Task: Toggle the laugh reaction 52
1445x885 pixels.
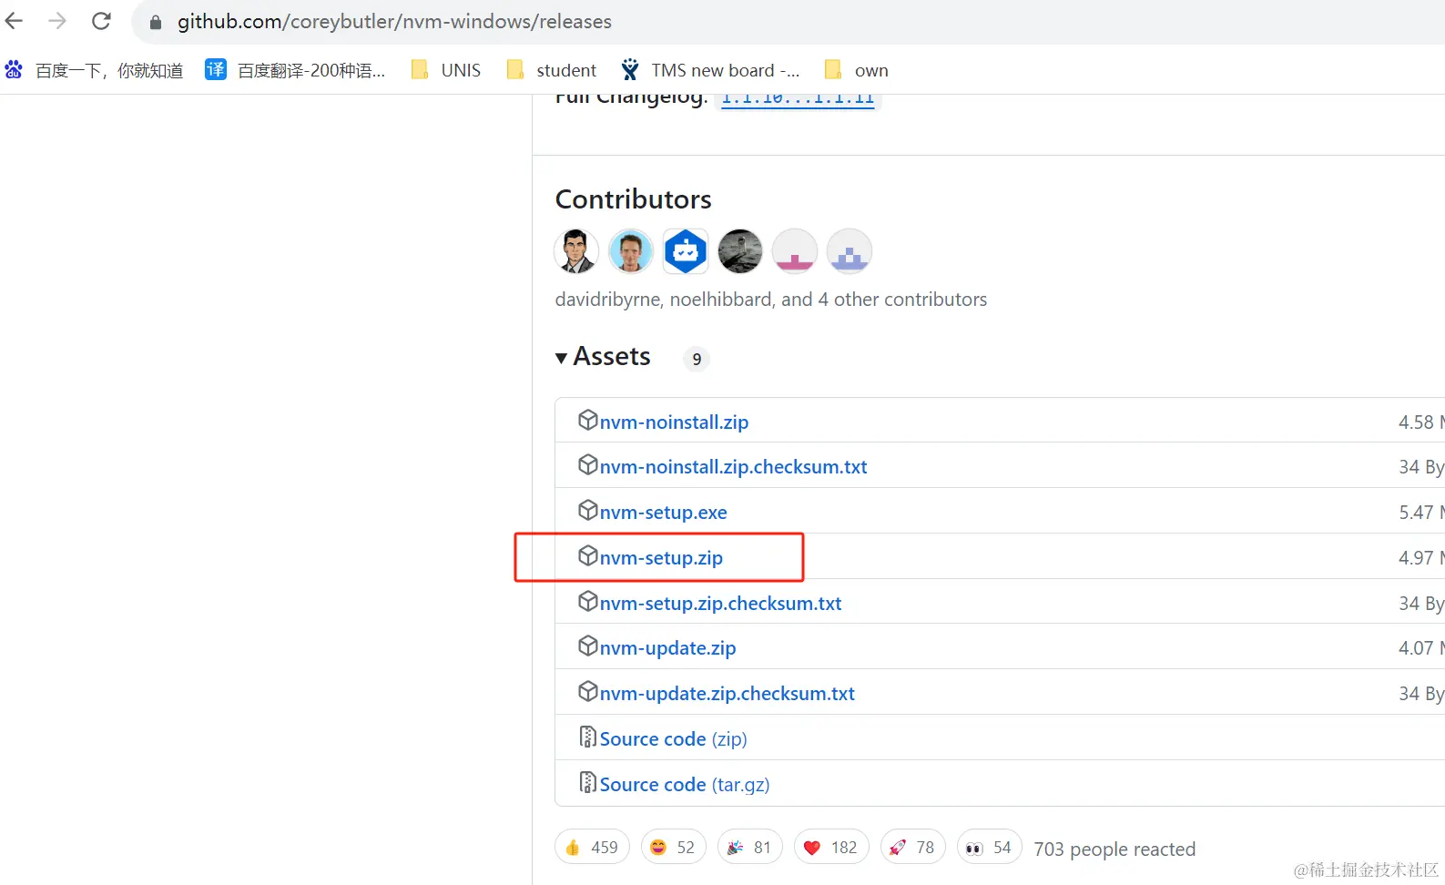Action: (x=673, y=848)
